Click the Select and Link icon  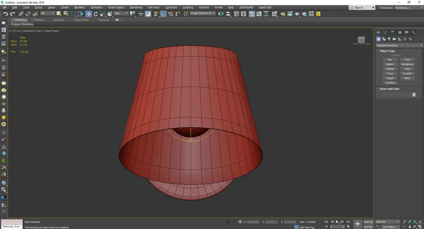pos(21,14)
